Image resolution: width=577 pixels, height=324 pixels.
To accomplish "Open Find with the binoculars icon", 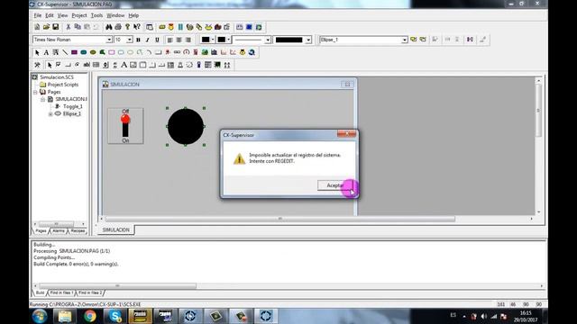I will tap(108, 27).
